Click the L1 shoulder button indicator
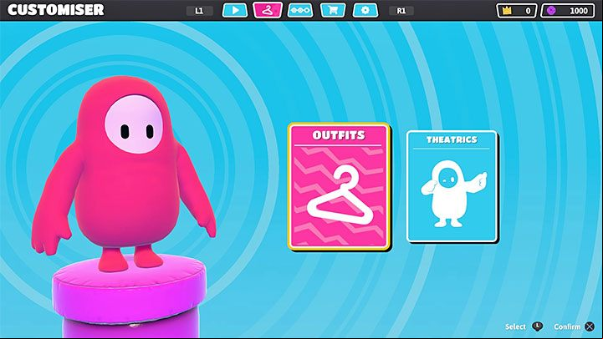603x339 pixels. click(x=199, y=11)
